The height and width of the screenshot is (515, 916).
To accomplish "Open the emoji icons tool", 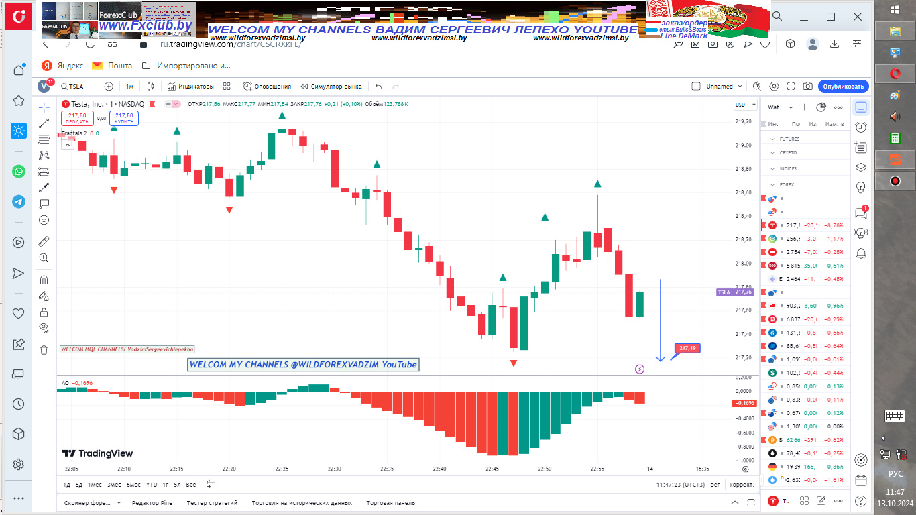I will [44, 220].
